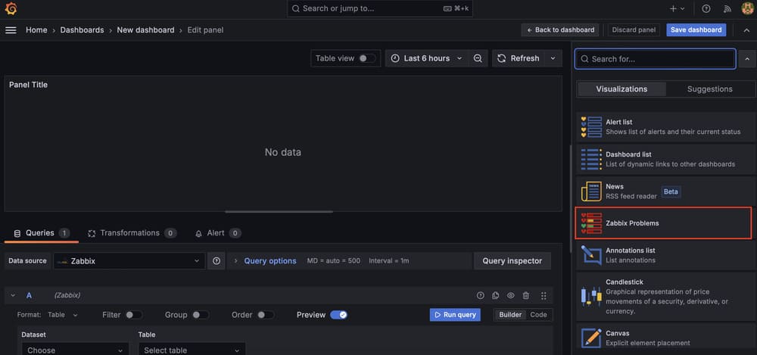This screenshot has width=757, height=355.
Task: Switch query editor to Code mode
Action: [x=538, y=315]
